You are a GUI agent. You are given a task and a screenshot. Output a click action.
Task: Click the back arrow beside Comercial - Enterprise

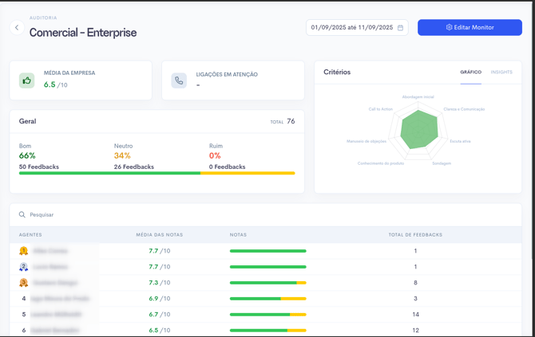point(17,28)
